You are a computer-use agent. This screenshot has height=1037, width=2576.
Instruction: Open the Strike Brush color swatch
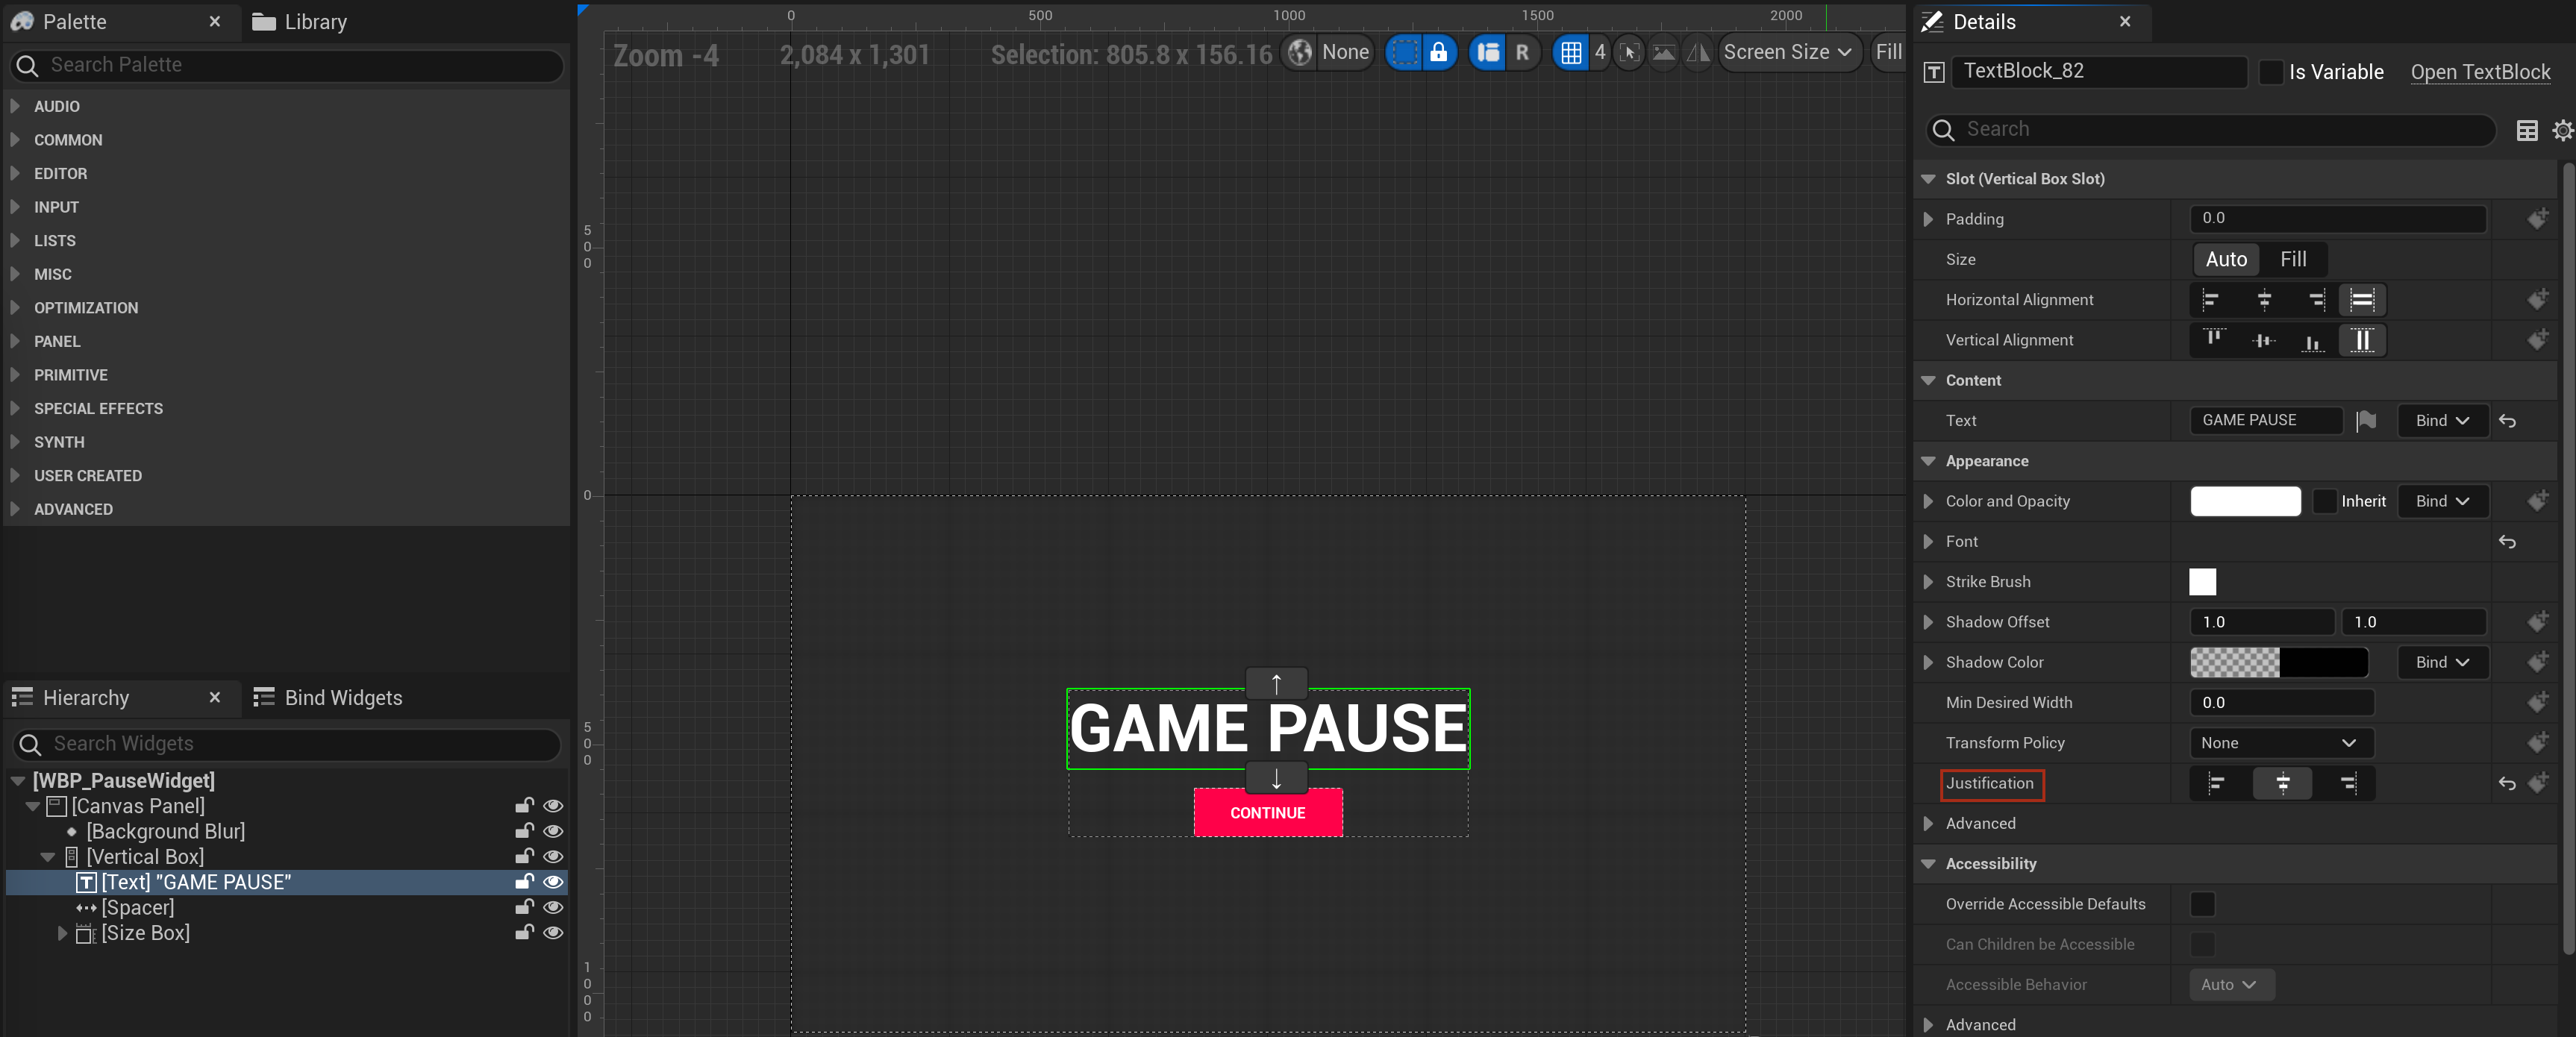[x=2202, y=582]
